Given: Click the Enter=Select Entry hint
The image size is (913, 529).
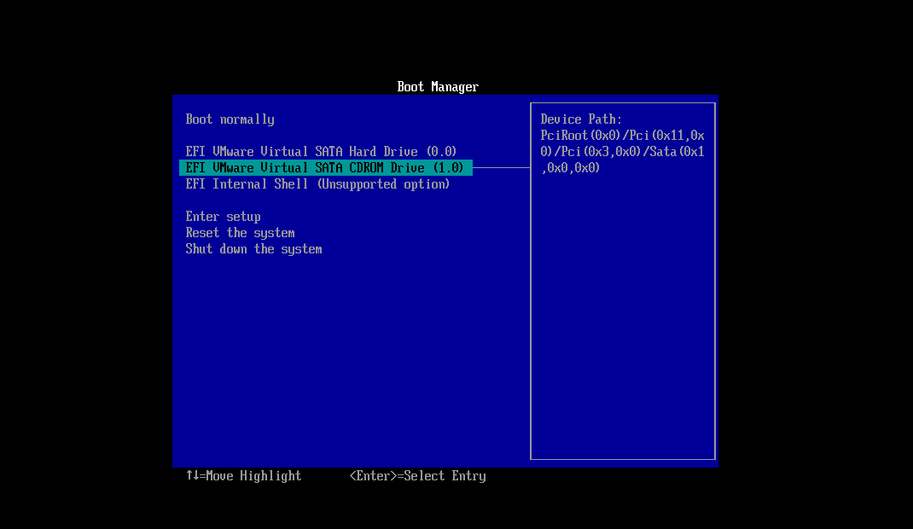Looking at the screenshot, I should tap(418, 475).
